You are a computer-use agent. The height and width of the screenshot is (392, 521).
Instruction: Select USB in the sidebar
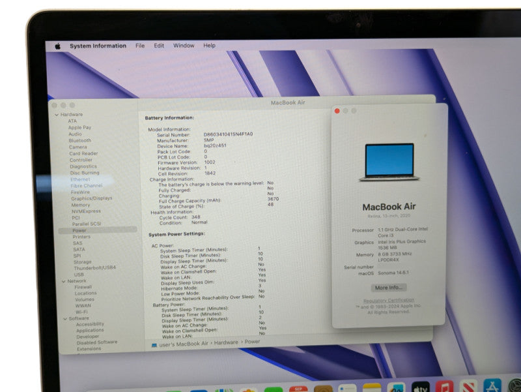pyautogui.click(x=79, y=275)
